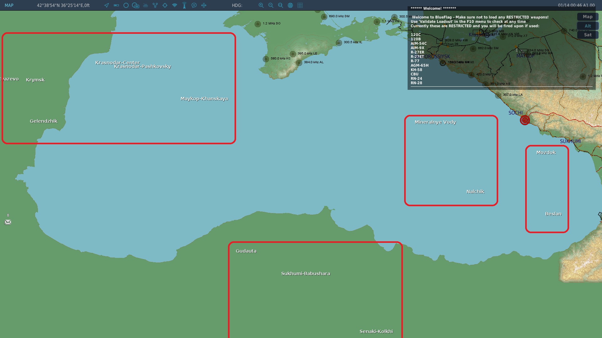Image resolution: width=602 pixels, height=338 pixels.
Task: Select the navigation arrow tool
Action: tap(107, 5)
